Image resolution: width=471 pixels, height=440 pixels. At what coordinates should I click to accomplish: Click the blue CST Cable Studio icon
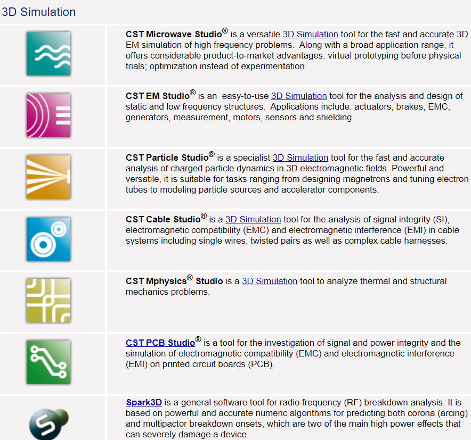[48, 239]
